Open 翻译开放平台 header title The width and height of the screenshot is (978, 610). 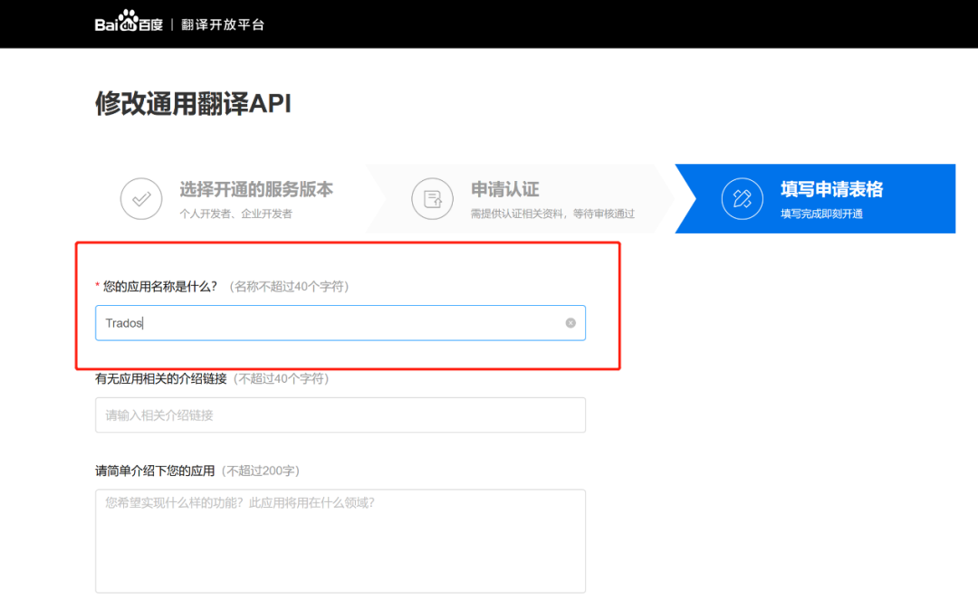pos(223,25)
